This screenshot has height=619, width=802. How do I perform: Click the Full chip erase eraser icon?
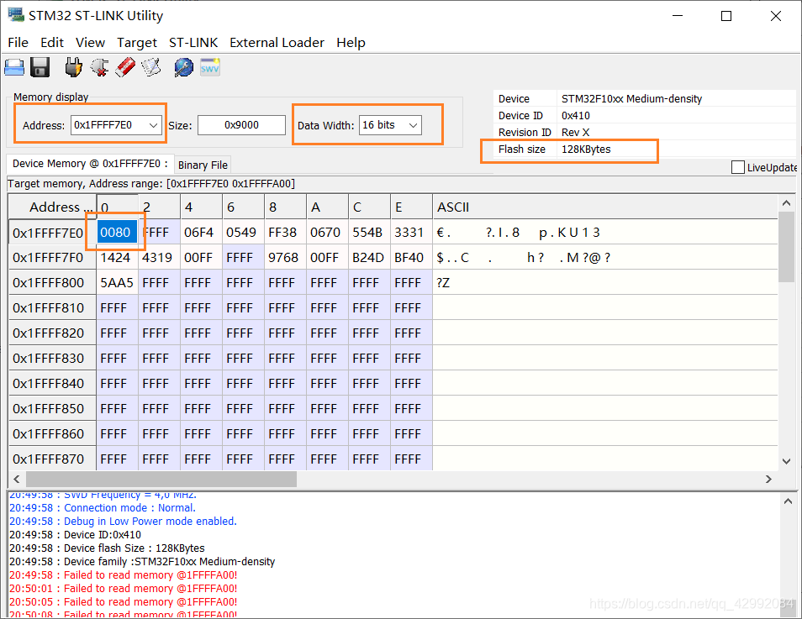(x=125, y=67)
